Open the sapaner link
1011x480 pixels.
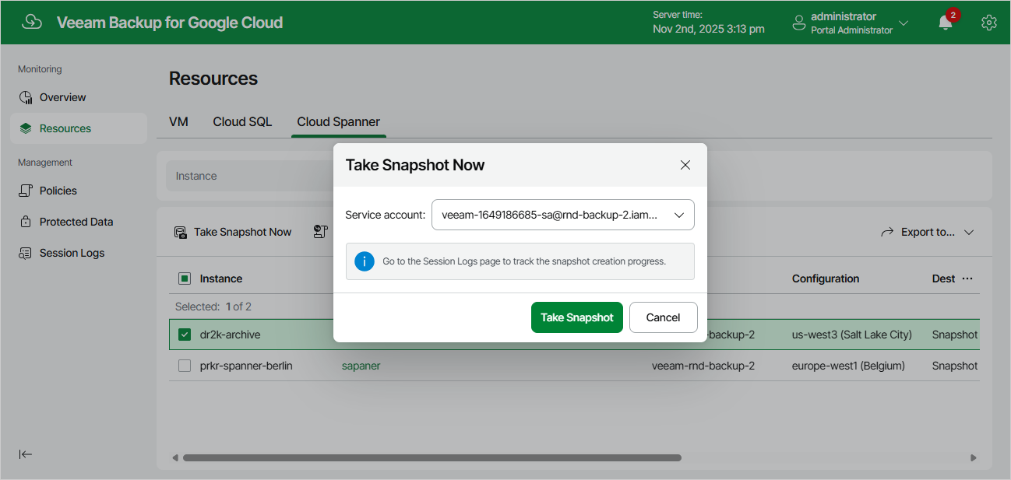pyautogui.click(x=361, y=366)
